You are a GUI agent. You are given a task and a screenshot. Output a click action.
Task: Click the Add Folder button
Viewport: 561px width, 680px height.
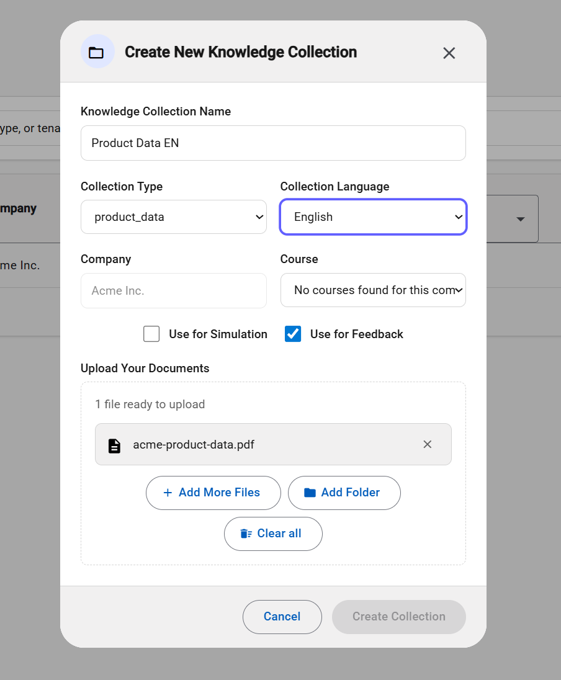(344, 493)
